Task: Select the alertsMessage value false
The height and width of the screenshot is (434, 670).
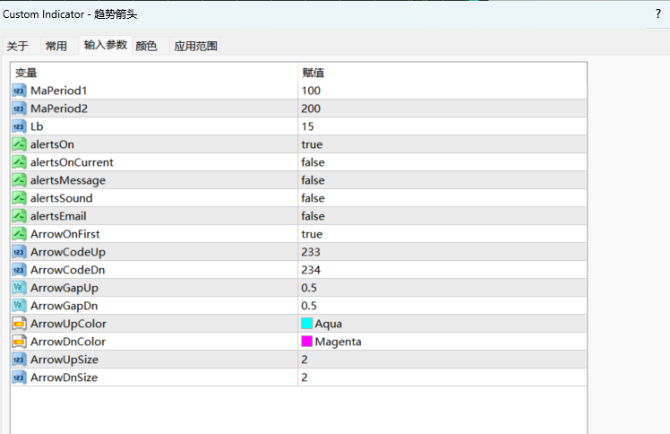Action: point(313,180)
